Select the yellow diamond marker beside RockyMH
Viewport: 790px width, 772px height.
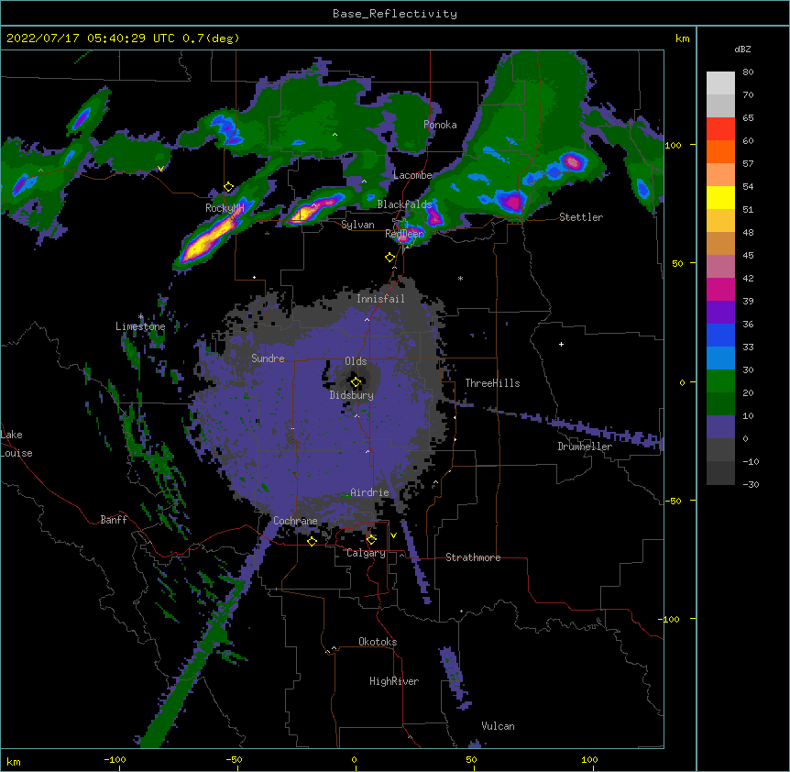(x=229, y=187)
